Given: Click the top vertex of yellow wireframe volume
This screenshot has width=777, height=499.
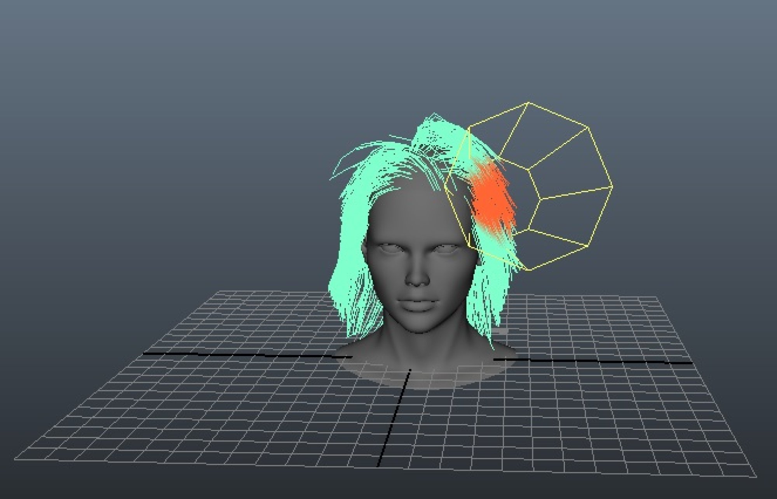Looking at the screenshot, I should (528, 103).
